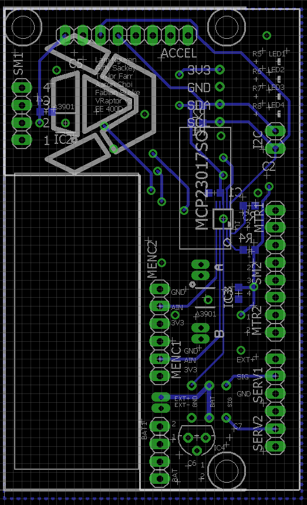Click the I2C connector label
307x505 pixels.
[x=258, y=140]
